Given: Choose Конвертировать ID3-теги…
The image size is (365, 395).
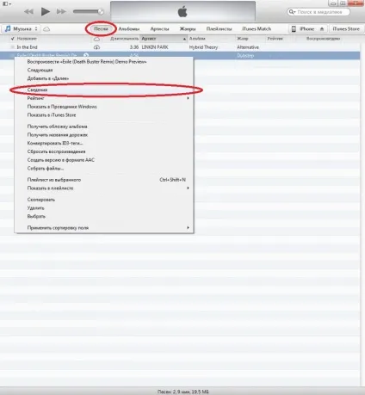Looking at the screenshot, I should [x=104, y=143].
